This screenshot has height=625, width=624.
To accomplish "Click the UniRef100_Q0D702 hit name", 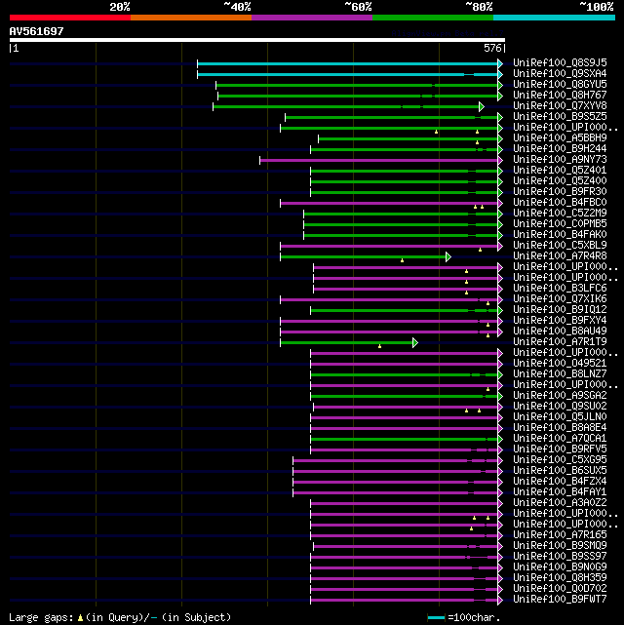I will coord(560,589).
